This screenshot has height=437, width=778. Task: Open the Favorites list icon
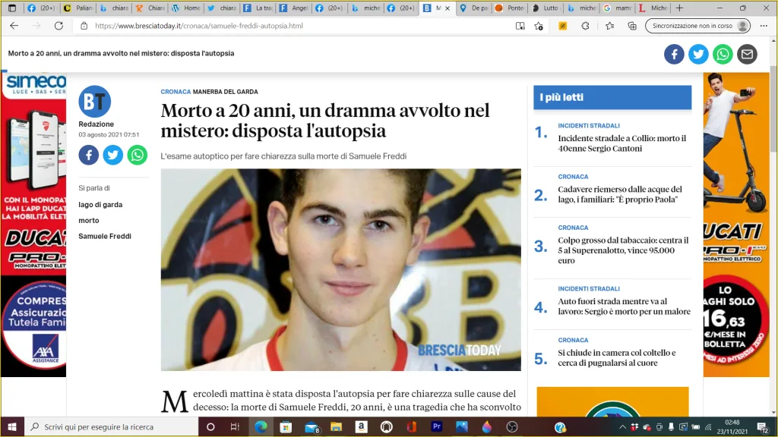click(x=610, y=26)
